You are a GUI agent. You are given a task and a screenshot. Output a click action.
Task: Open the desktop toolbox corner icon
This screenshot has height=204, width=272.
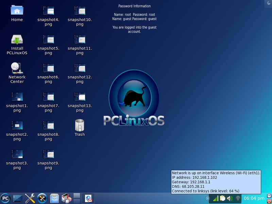tap(268, 3)
